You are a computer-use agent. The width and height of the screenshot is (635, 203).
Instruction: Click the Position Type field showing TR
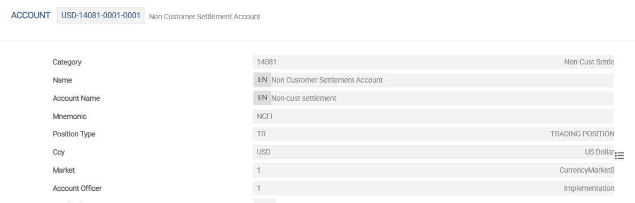coord(433,134)
